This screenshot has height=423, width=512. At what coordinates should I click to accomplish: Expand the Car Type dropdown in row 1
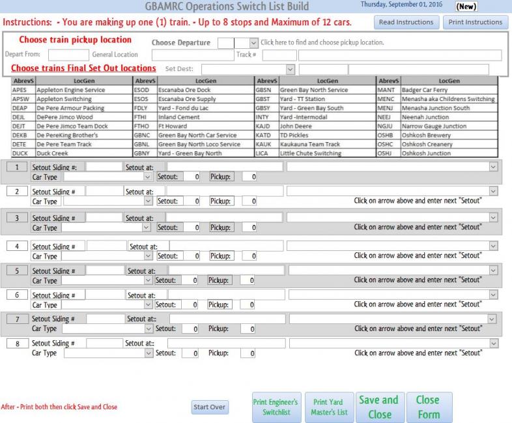pos(148,177)
